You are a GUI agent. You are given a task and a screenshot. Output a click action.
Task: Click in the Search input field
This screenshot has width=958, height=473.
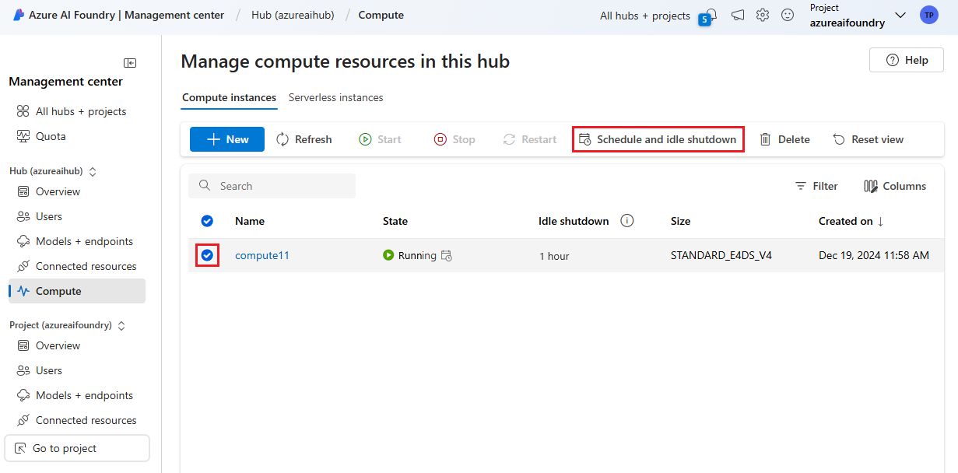click(272, 186)
